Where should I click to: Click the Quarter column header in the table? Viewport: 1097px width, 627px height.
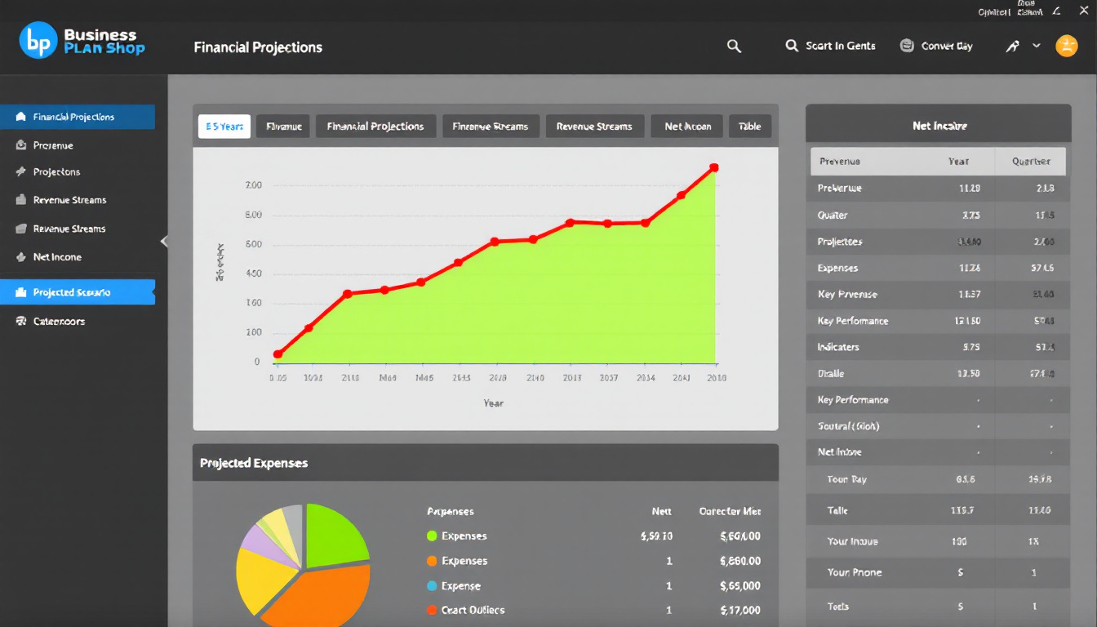pyautogui.click(x=1030, y=162)
